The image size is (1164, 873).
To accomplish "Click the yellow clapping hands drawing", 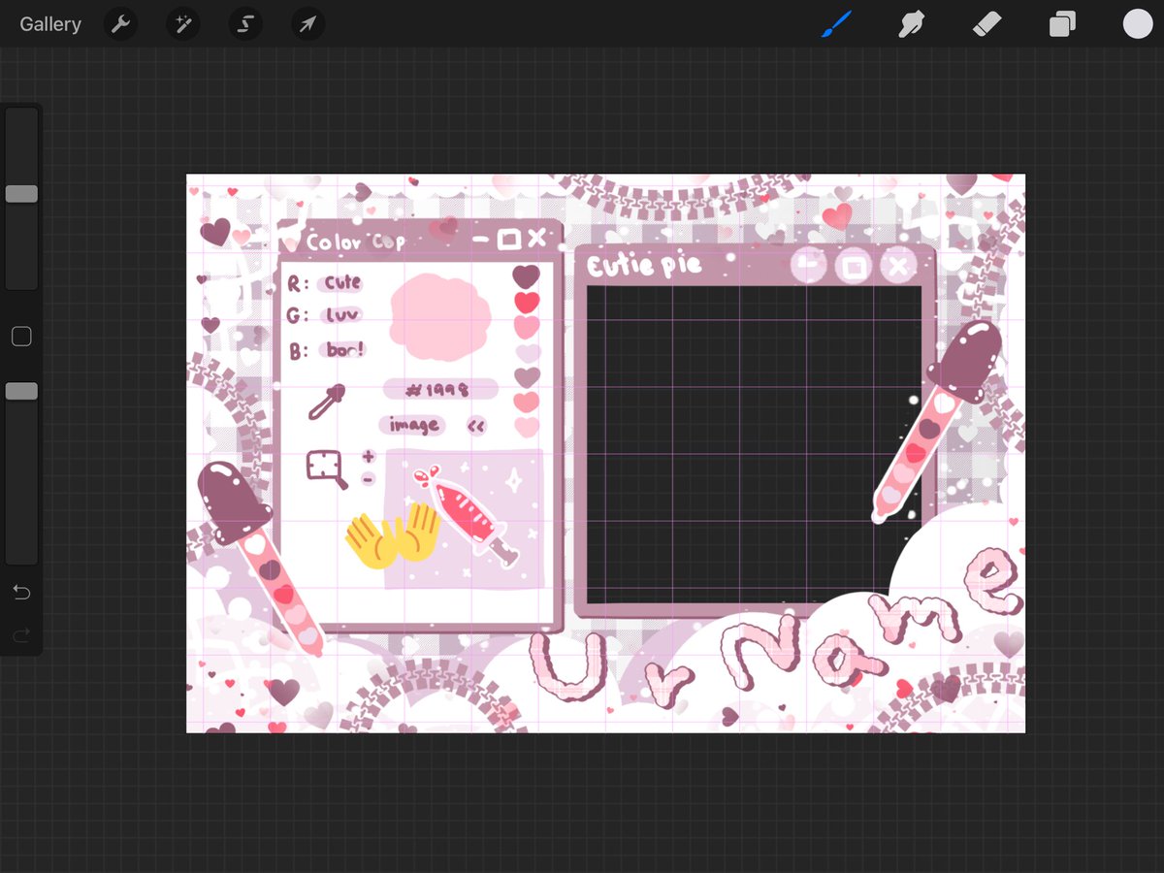I will (393, 534).
